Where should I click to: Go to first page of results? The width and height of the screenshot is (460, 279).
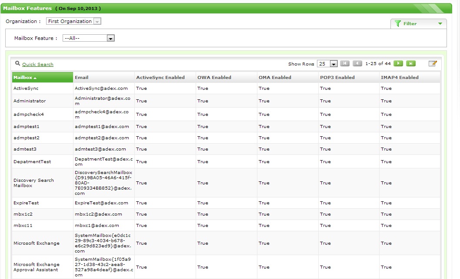coord(345,63)
